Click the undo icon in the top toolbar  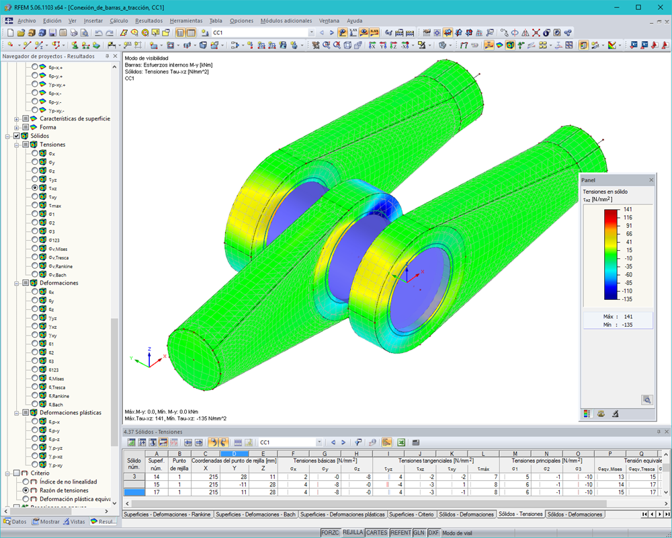(x=98, y=32)
